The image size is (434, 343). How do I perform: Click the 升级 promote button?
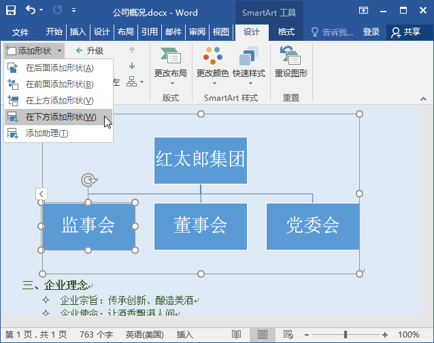click(90, 50)
